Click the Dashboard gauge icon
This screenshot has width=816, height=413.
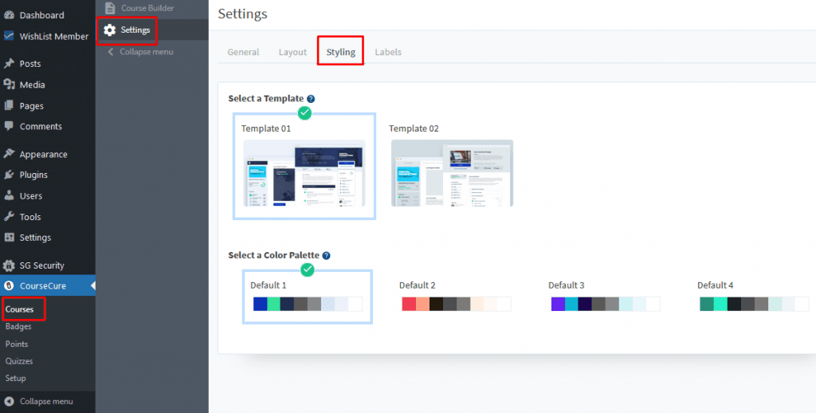click(9, 15)
